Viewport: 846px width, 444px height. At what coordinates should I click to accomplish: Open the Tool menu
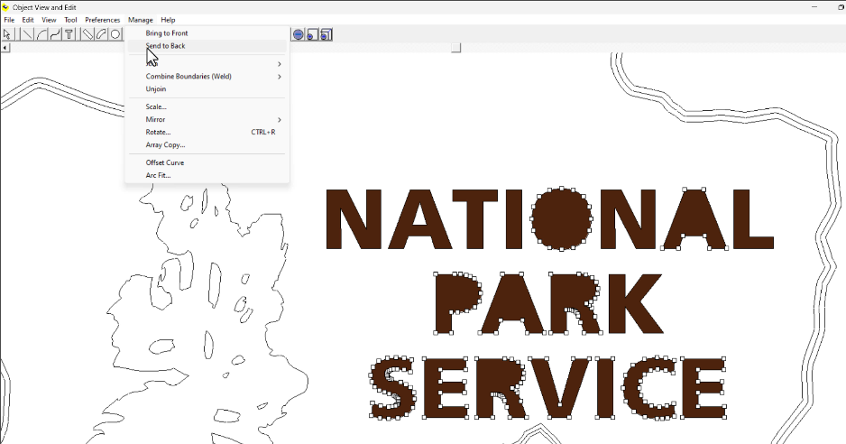tap(70, 20)
